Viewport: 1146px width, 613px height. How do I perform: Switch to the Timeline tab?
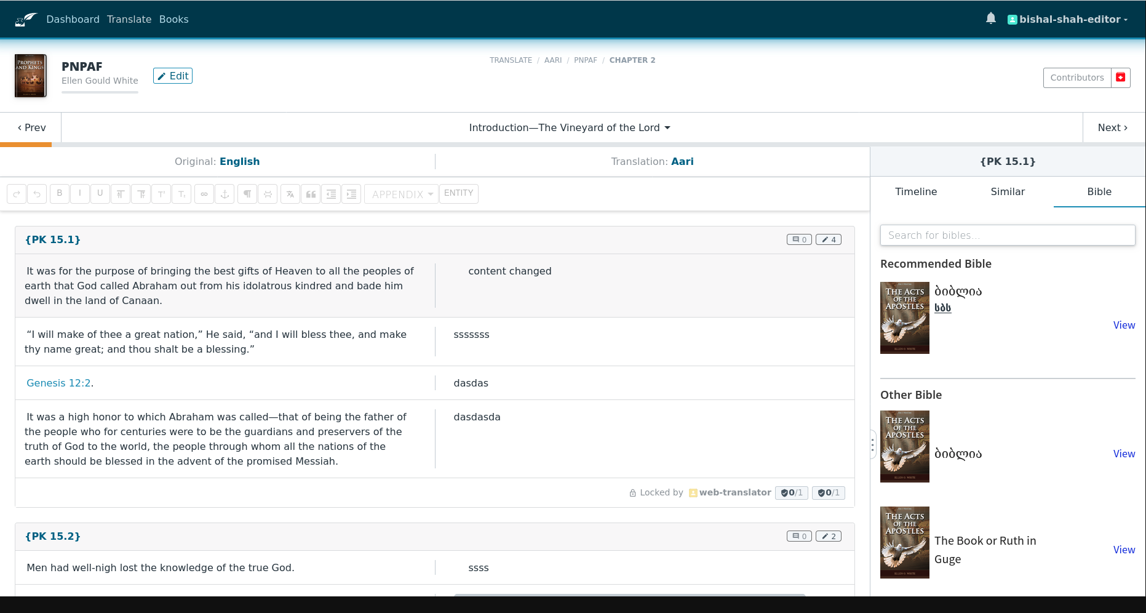(x=915, y=191)
